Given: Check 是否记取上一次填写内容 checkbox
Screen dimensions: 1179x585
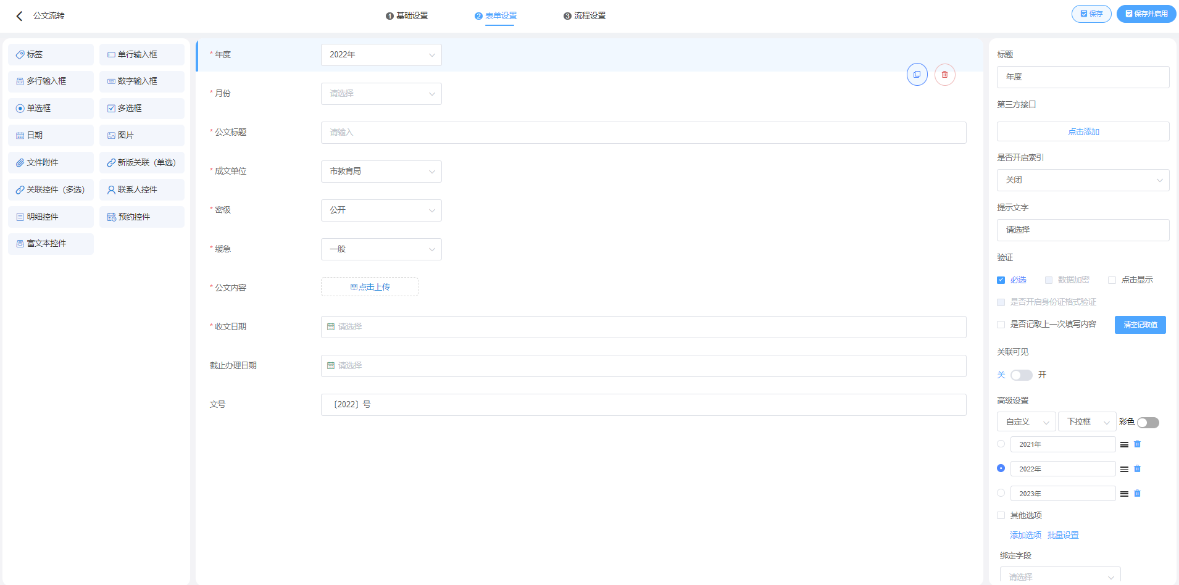Looking at the screenshot, I should 1001,325.
